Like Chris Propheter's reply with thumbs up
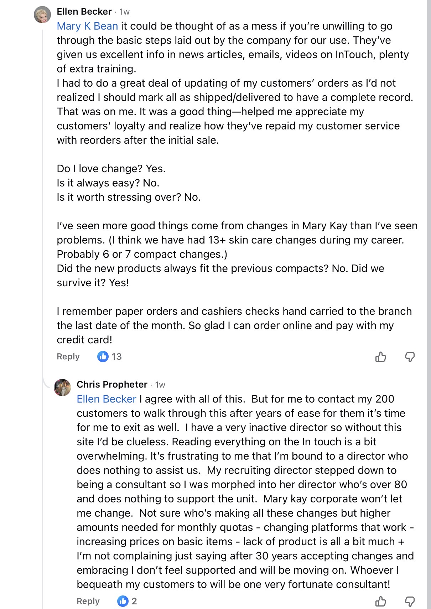 click(x=380, y=601)
